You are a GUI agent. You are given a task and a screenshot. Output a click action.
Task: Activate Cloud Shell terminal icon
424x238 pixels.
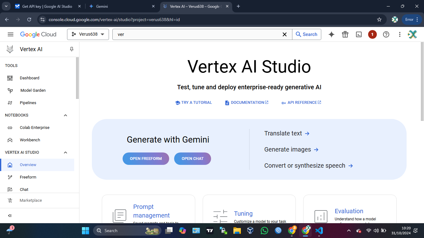pyautogui.click(x=359, y=34)
